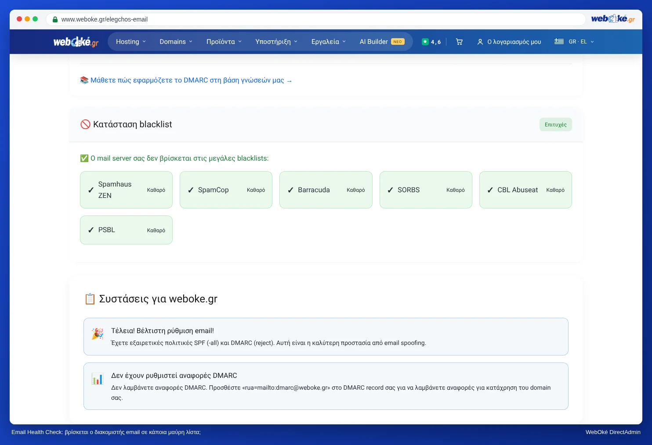Click the address bar URL field

315,19
